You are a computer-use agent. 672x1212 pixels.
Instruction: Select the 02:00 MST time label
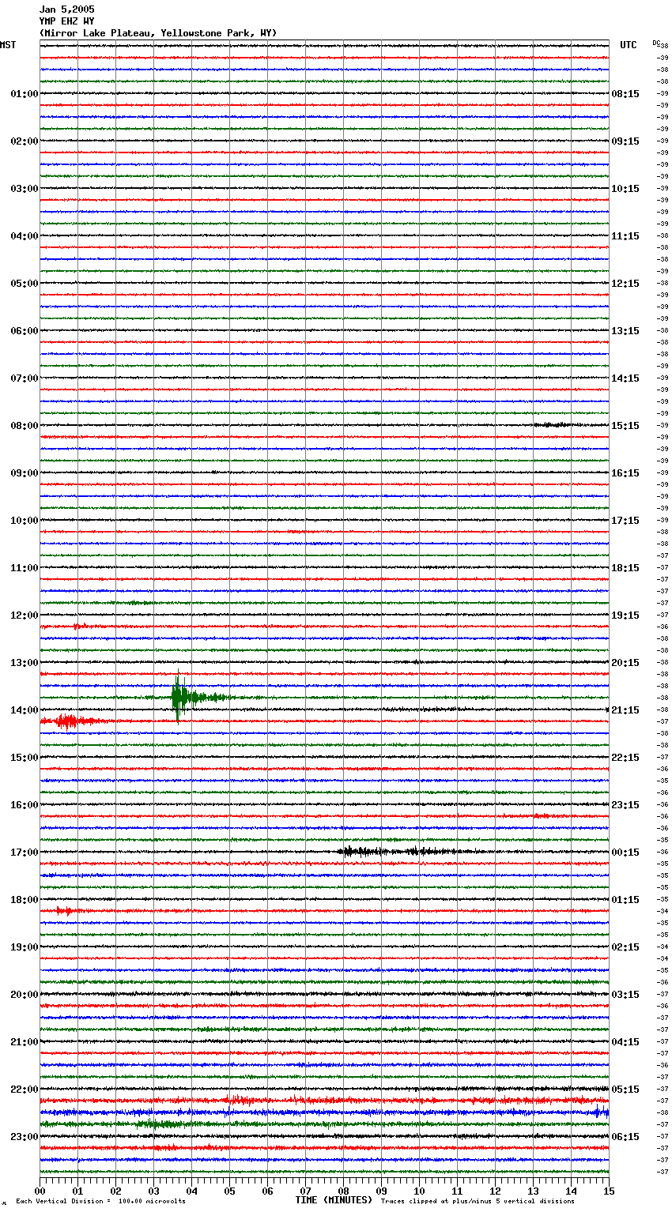click(x=25, y=141)
